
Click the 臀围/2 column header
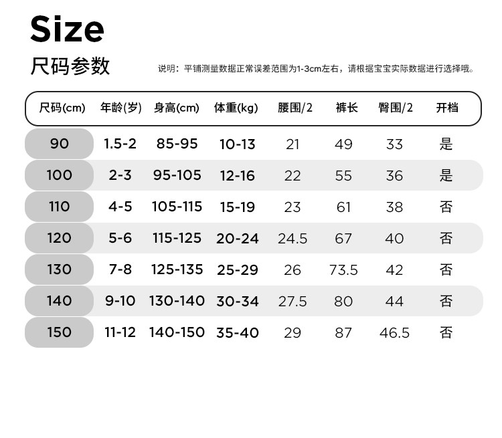396,108
